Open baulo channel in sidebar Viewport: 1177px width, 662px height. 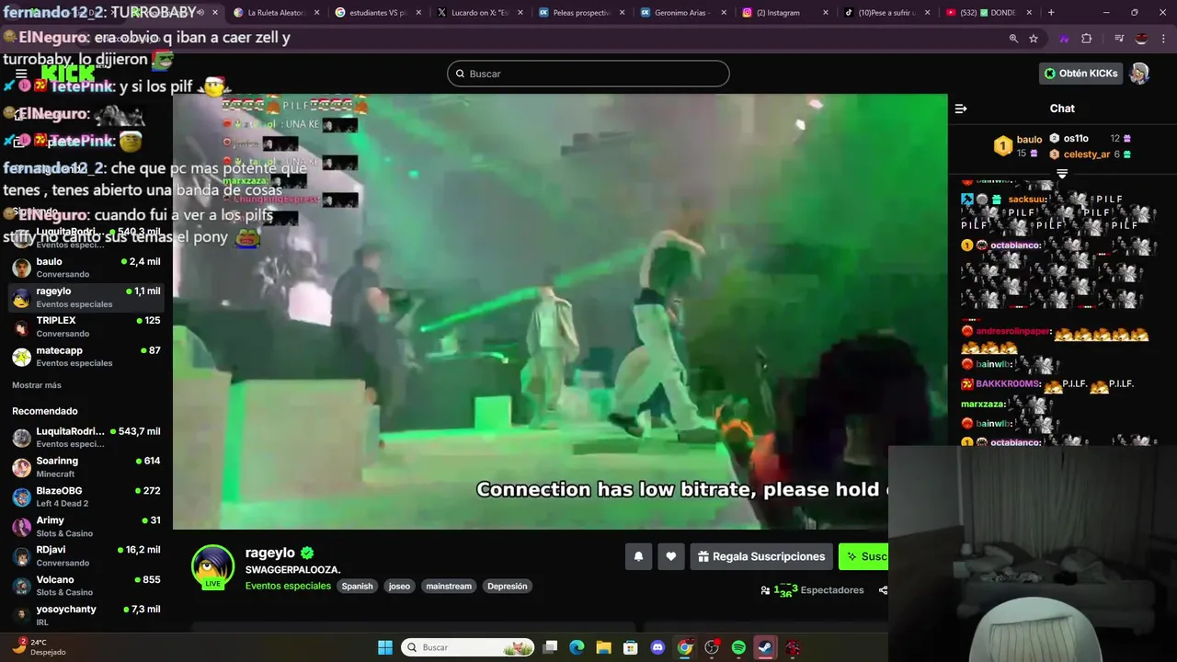coord(86,268)
